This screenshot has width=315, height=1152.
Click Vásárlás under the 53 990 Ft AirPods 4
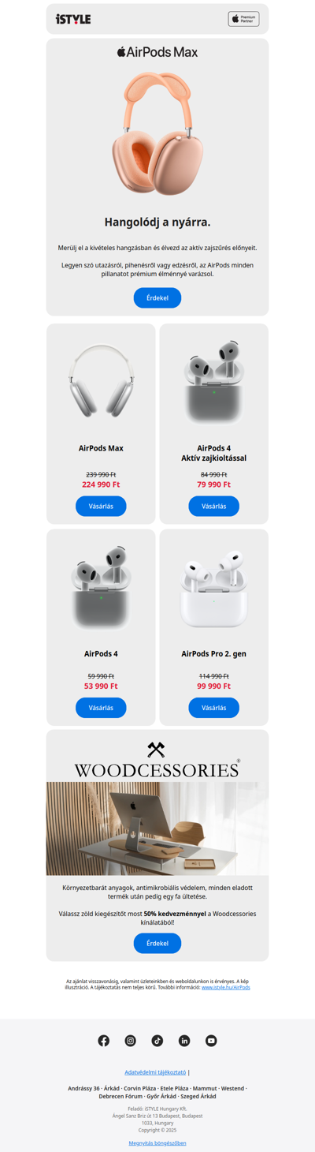101,708
